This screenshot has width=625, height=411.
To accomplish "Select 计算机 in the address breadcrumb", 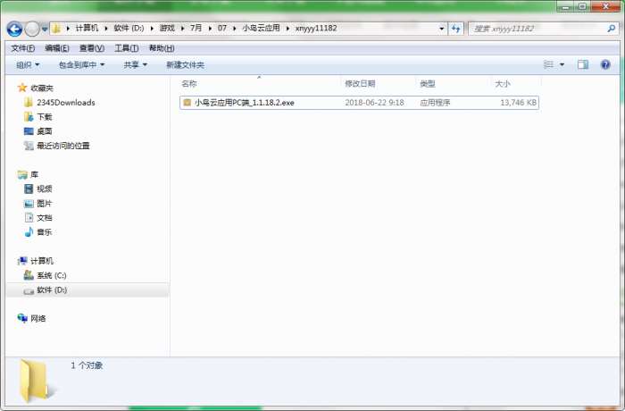I will click(x=87, y=28).
